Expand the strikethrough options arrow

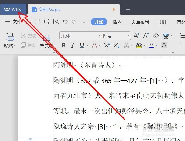(100, 46)
